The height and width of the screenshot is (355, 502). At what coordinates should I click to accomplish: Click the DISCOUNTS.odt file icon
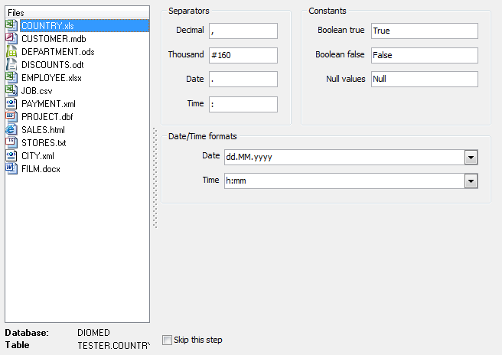[11, 64]
